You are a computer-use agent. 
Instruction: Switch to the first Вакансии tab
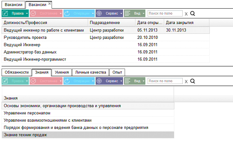click(x=13, y=5)
